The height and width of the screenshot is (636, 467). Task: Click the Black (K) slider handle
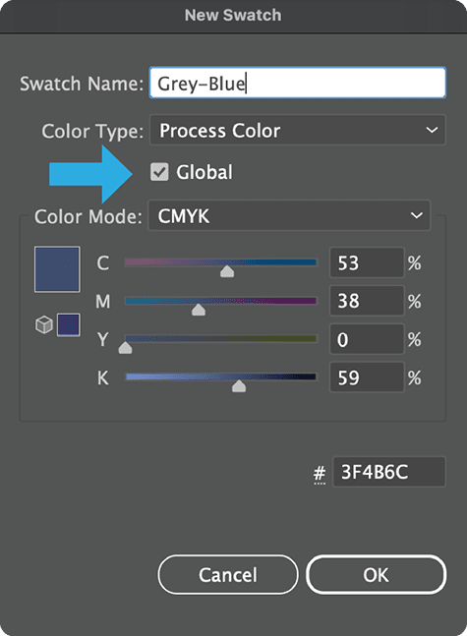click(x=239, y=386)
